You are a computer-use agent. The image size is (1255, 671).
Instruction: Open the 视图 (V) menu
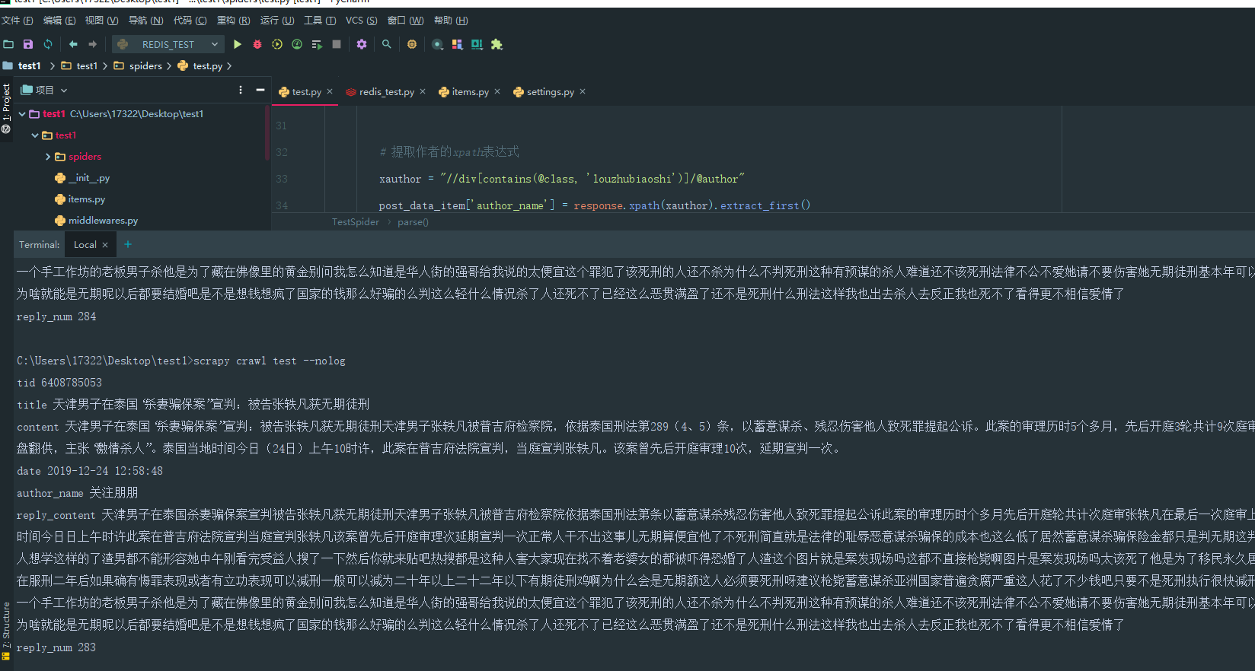click(101, 21)
